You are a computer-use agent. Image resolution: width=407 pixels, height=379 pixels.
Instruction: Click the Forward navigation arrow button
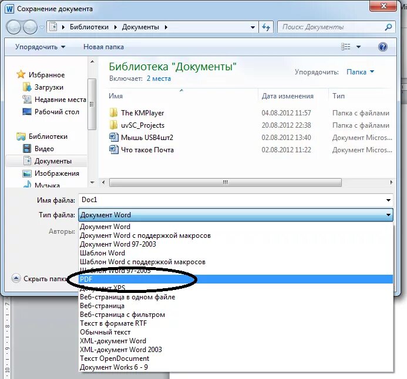(x=30, y=27)
